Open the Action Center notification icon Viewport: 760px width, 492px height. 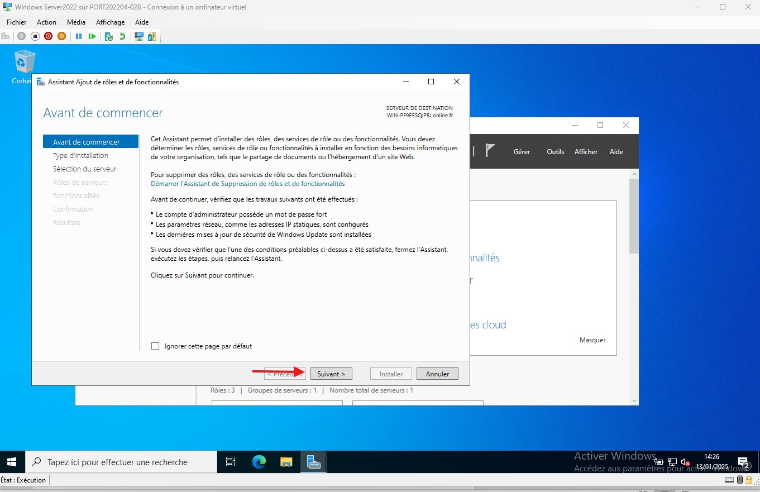tap(743, 462)
